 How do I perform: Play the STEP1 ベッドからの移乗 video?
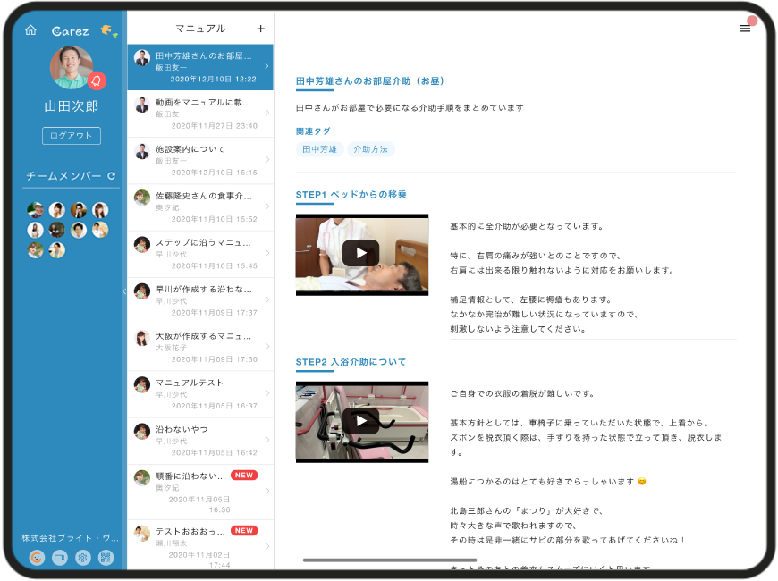361,253
